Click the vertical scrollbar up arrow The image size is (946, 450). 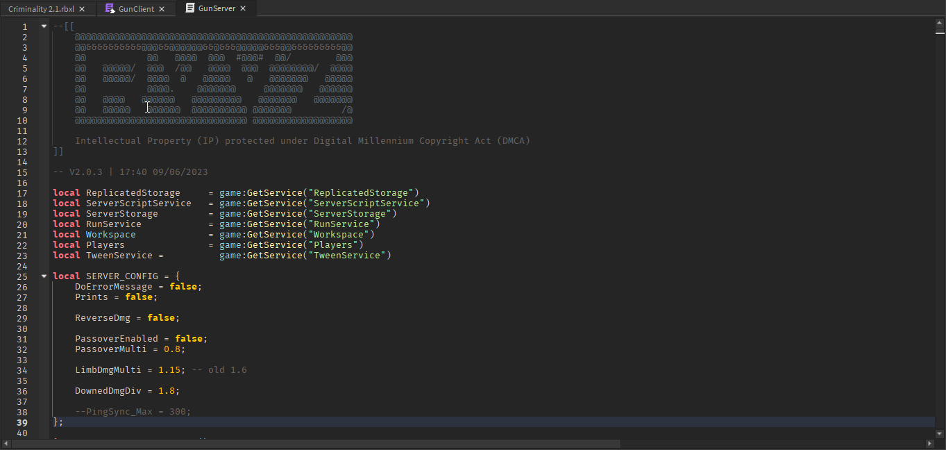pyautogui.click(x=940, y=23)
